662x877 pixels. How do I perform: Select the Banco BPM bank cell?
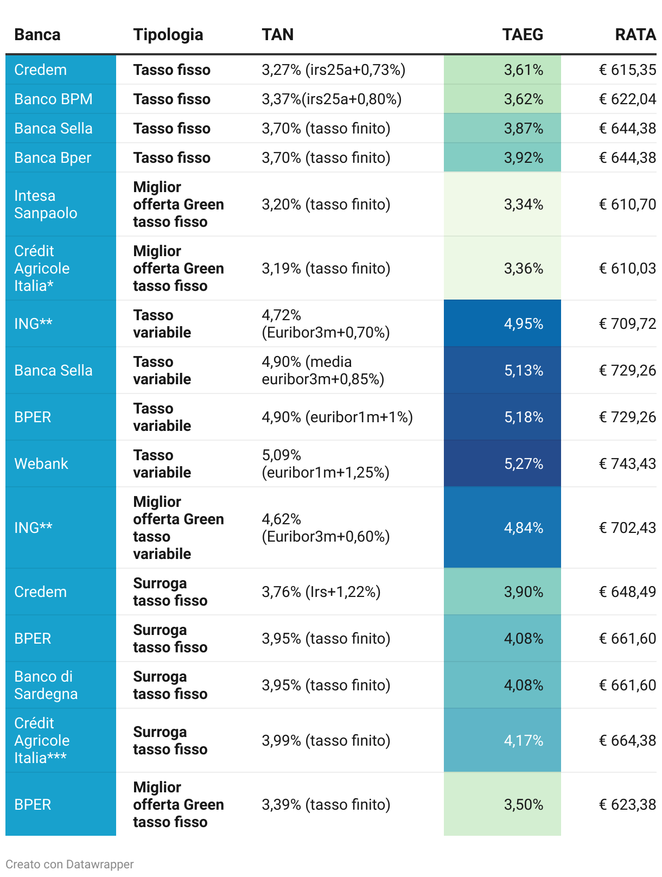61,99
